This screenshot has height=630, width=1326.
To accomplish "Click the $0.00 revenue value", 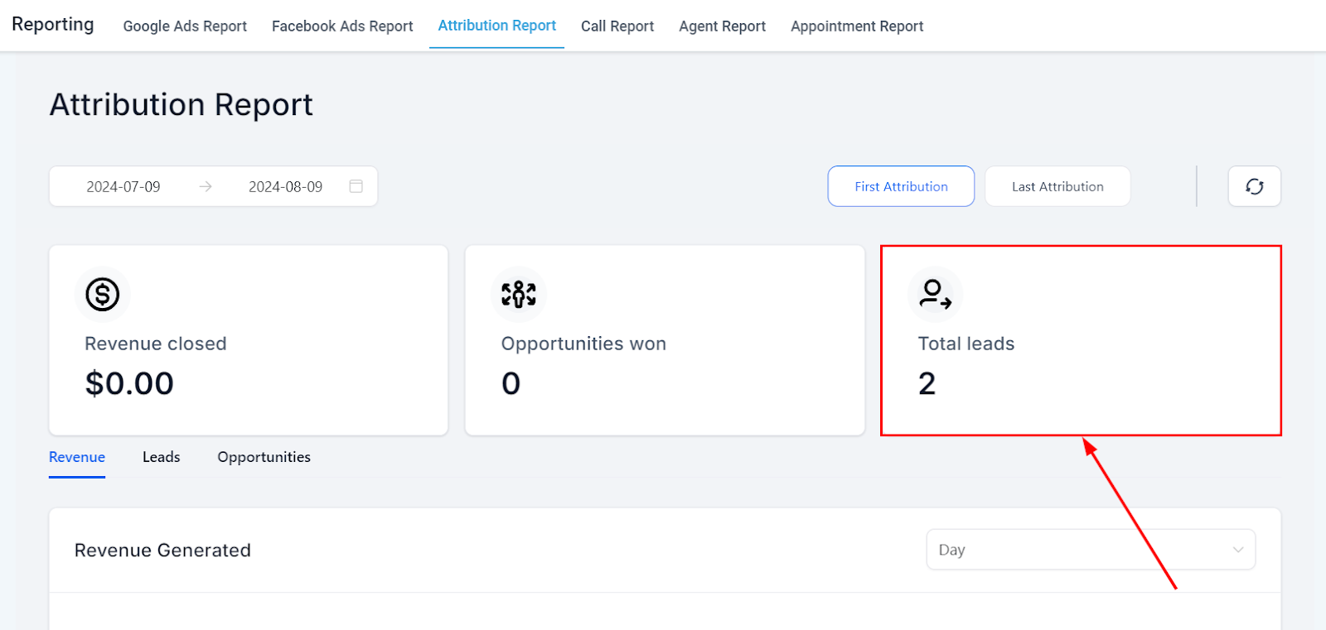I will click(x=129, y=383).
